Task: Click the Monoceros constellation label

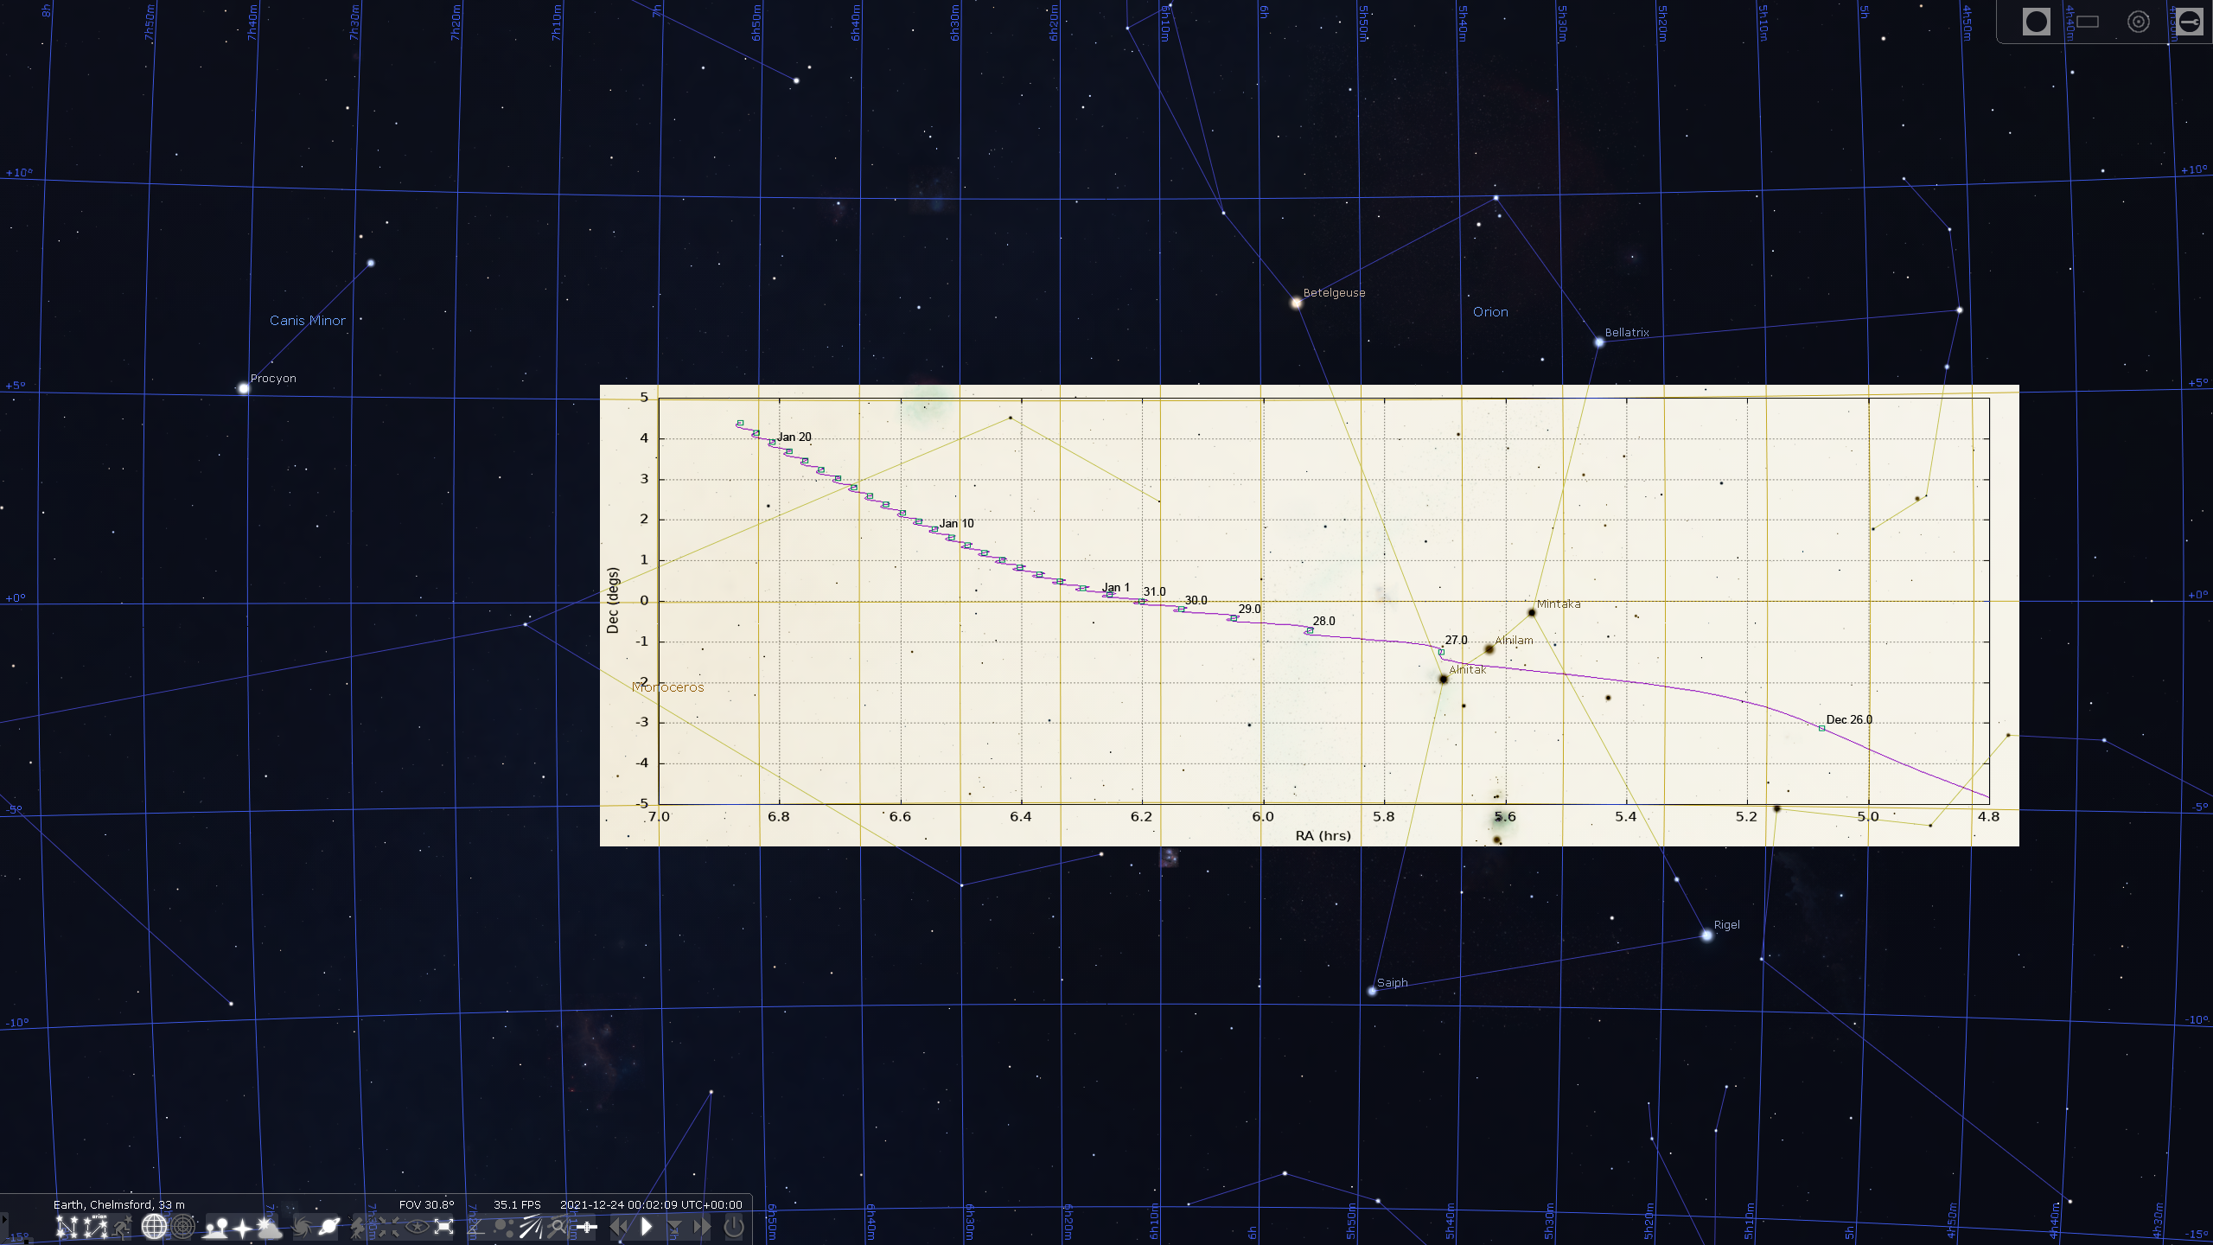Action: [667, 687]
